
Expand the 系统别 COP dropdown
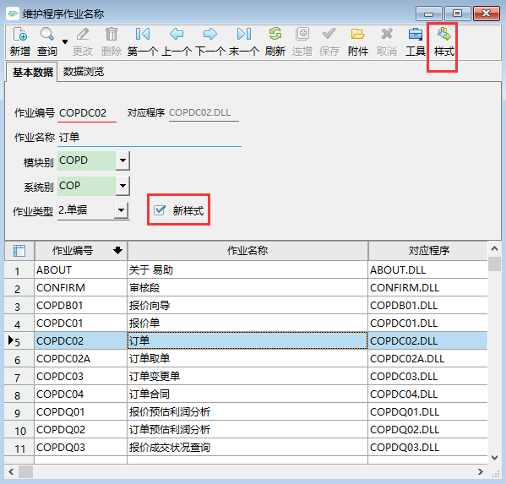pos(122,186)
